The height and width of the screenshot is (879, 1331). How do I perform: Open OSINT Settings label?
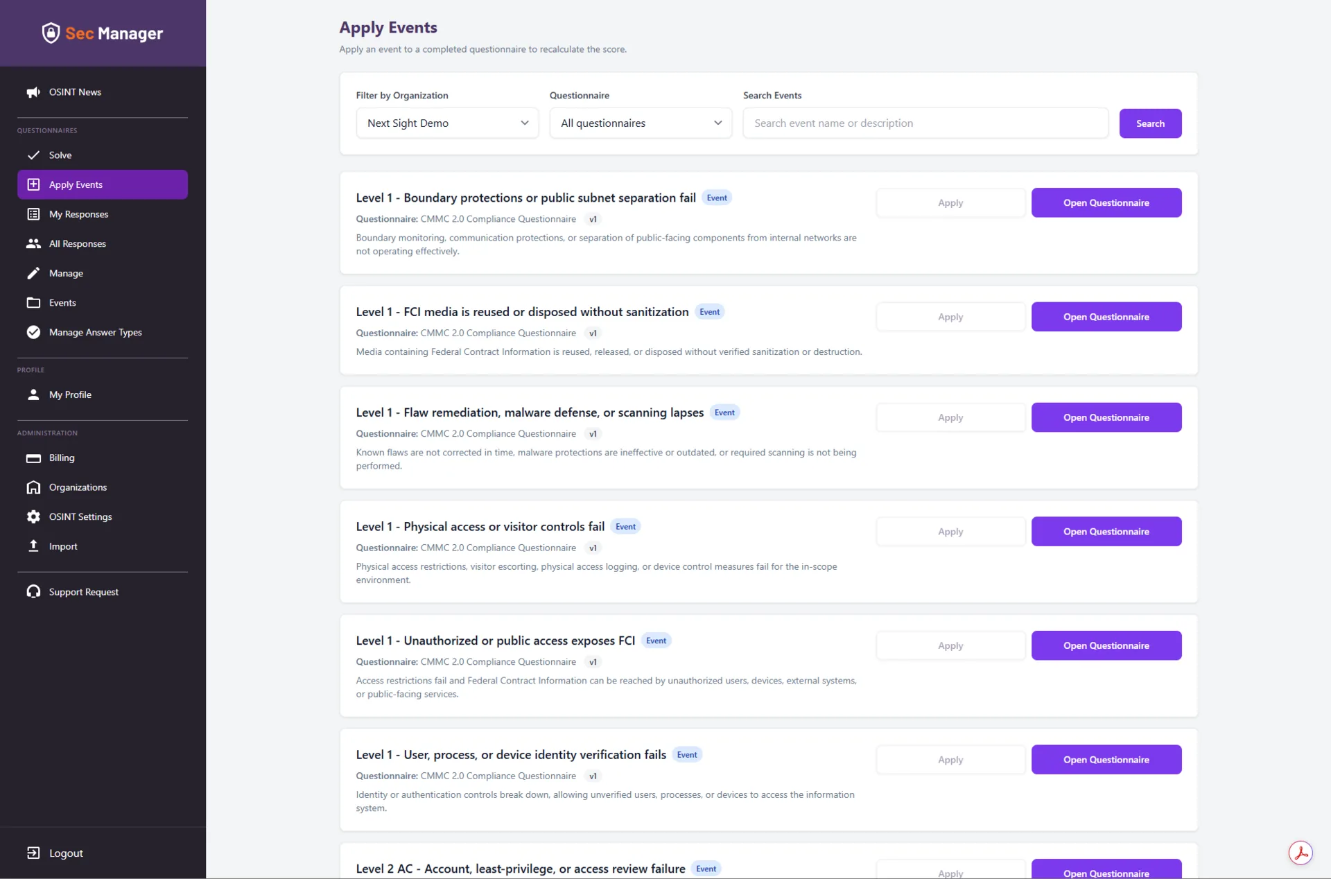pyautogui.click(x=80, y=516)
